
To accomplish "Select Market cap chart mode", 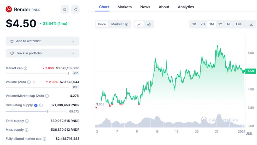I will (120, 24).
